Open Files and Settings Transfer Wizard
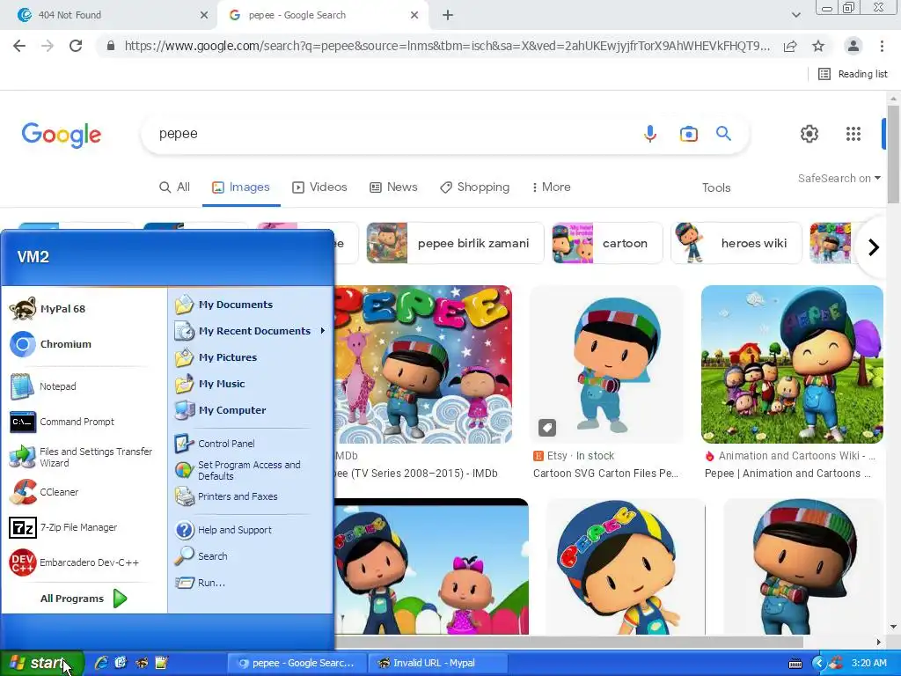The height and width of the screenshot is (676, 901). (x=82, y=457)
